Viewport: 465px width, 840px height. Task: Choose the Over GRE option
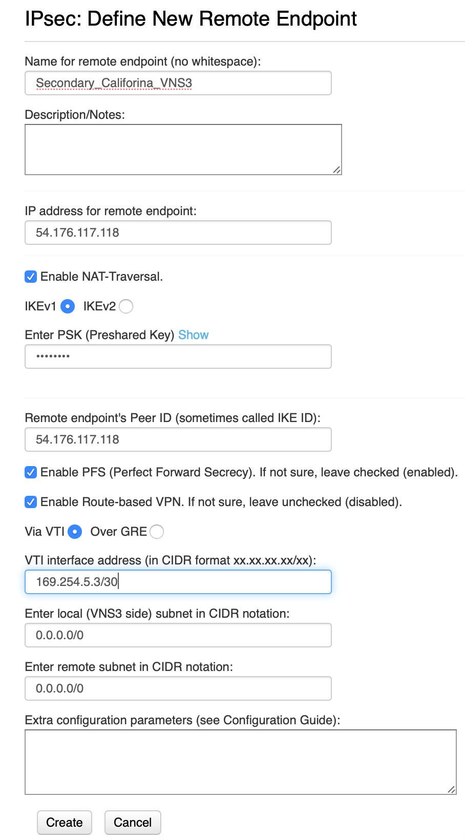tap(157, 532)
